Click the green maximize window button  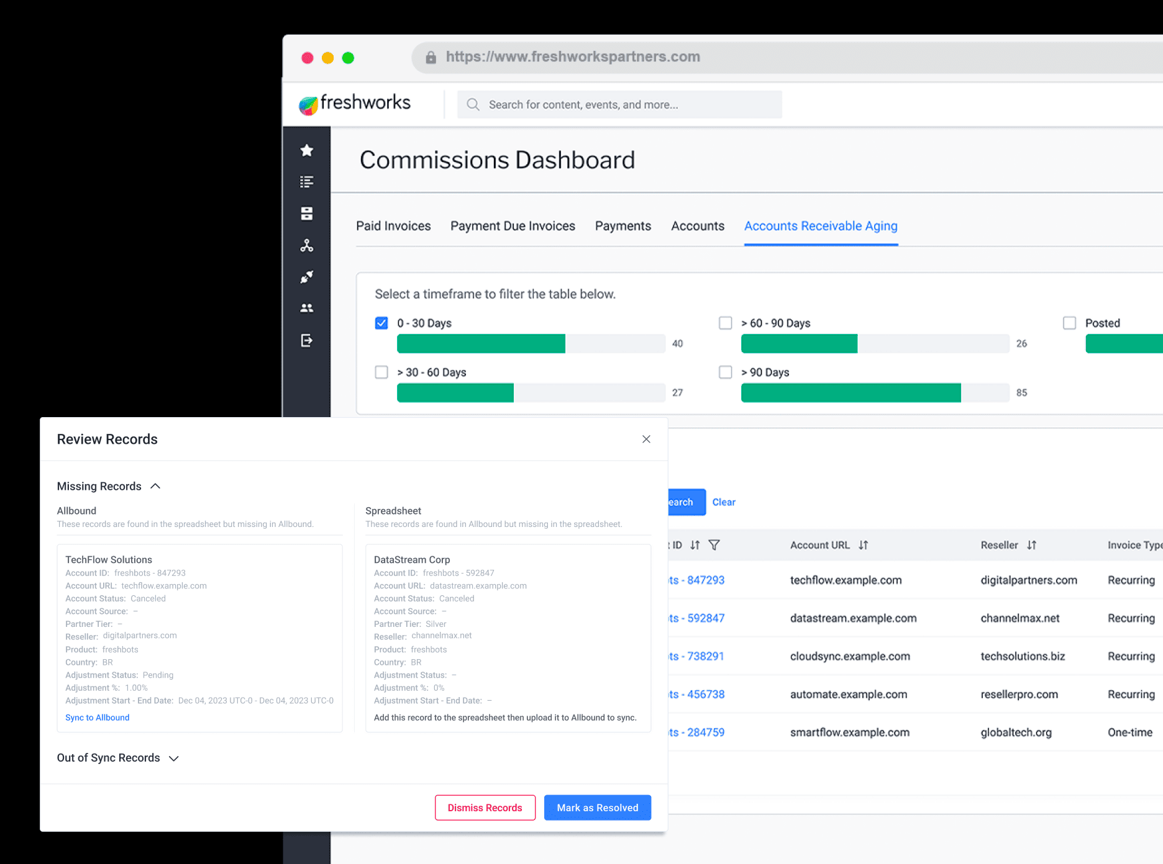[x=348, y=58]
